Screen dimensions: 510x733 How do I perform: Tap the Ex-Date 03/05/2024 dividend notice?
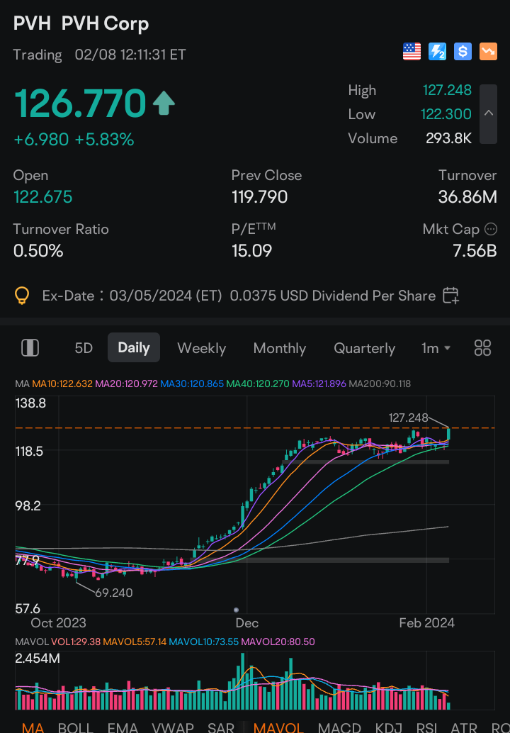[x=239, y=296]
